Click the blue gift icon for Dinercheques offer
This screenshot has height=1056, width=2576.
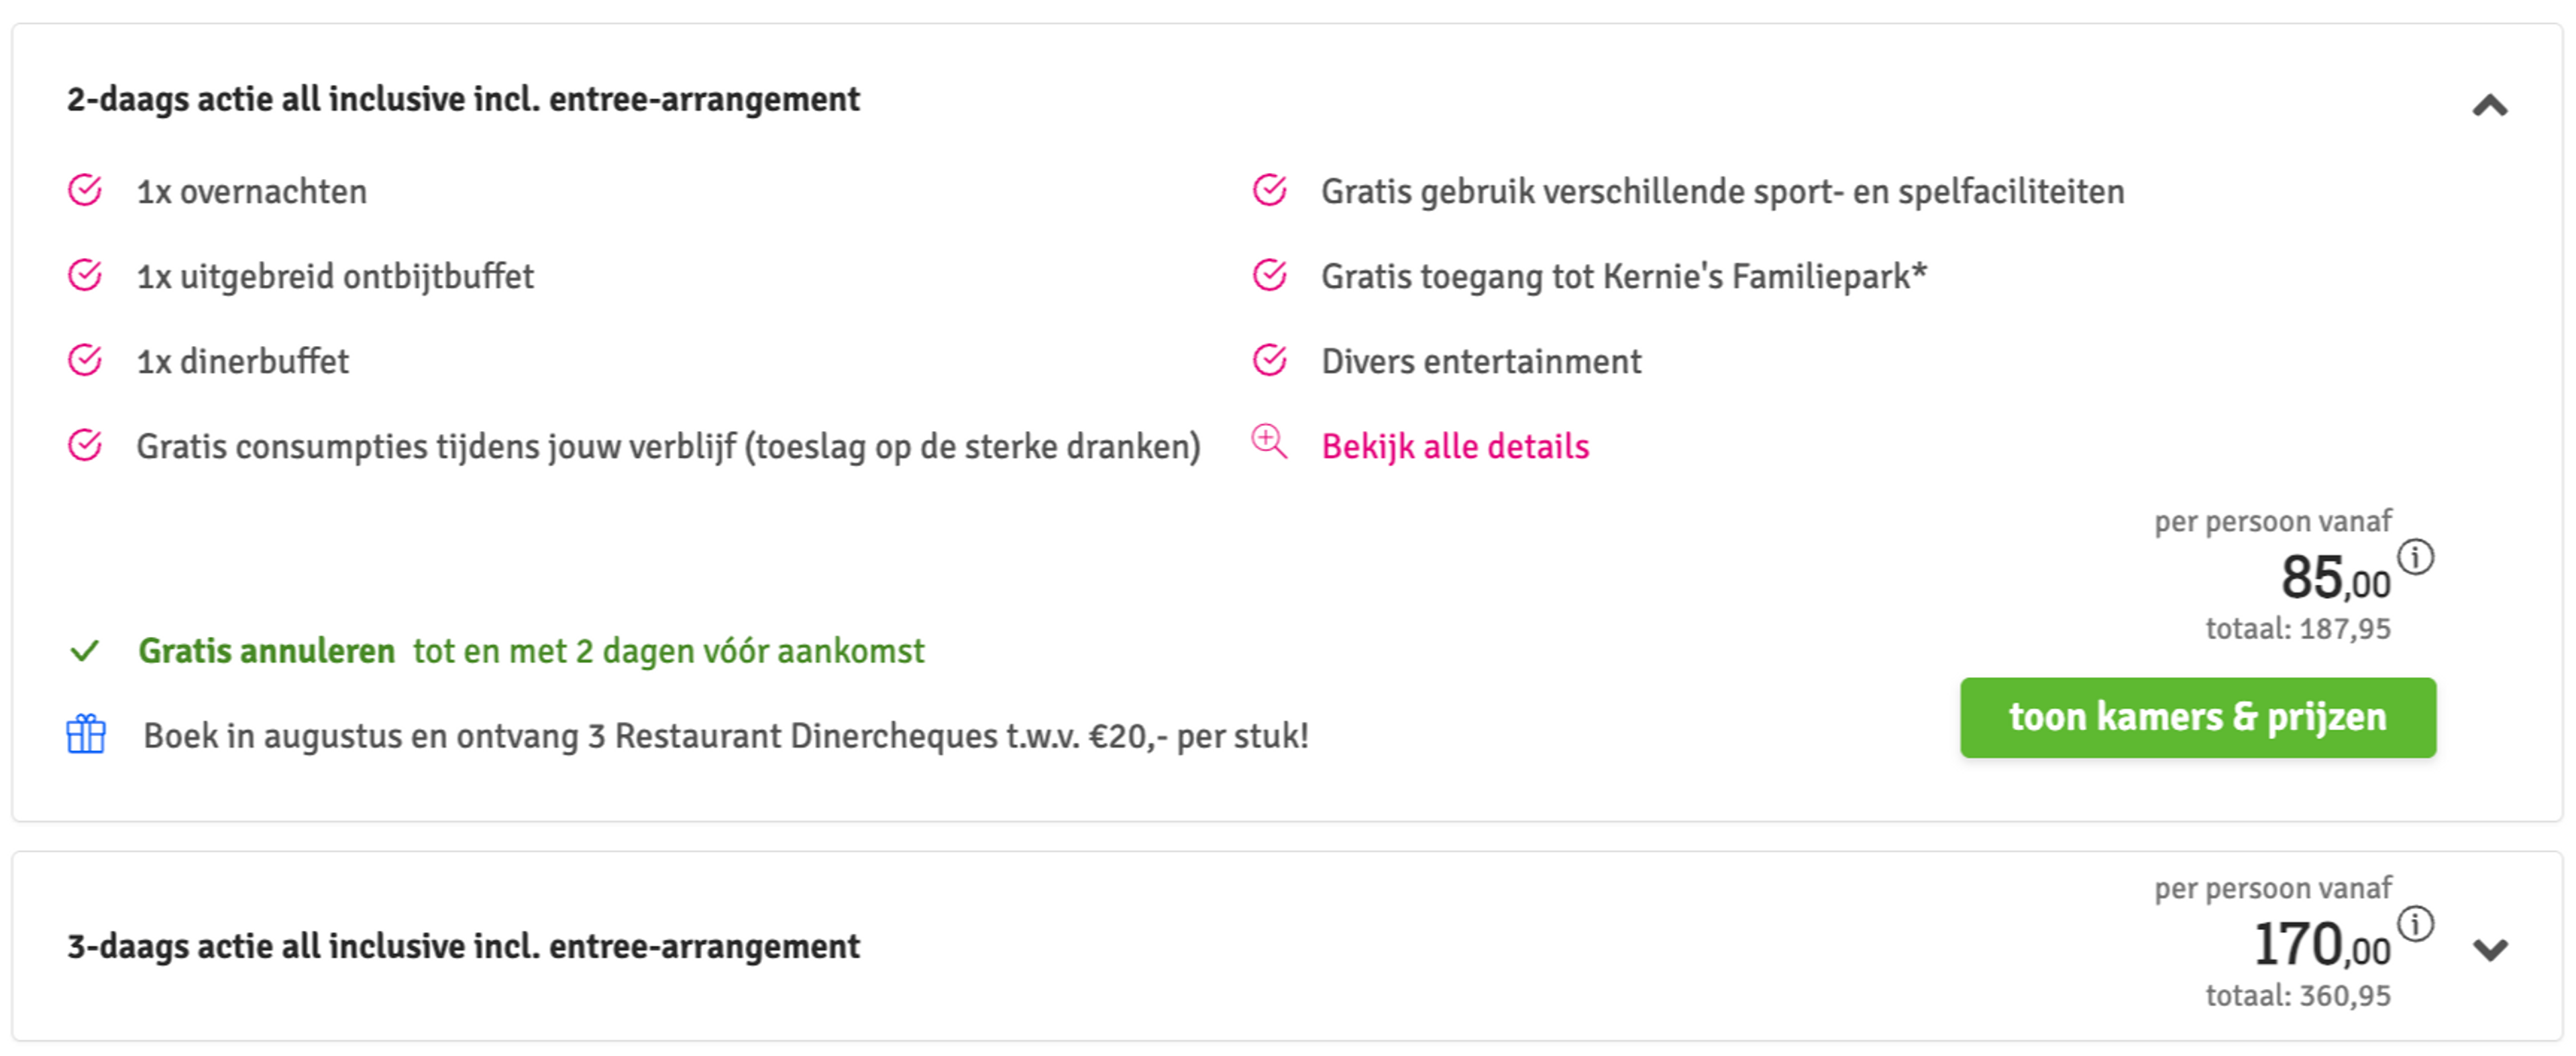pyautogui.click(x=86, y=734)
